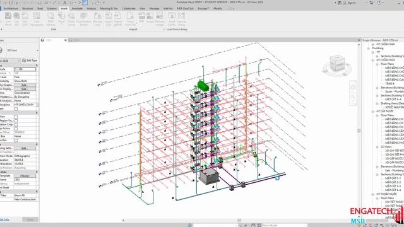Viewport: 404px width, 227px height.
Task: Click the None button for View Template
Action: click(25, 176)
